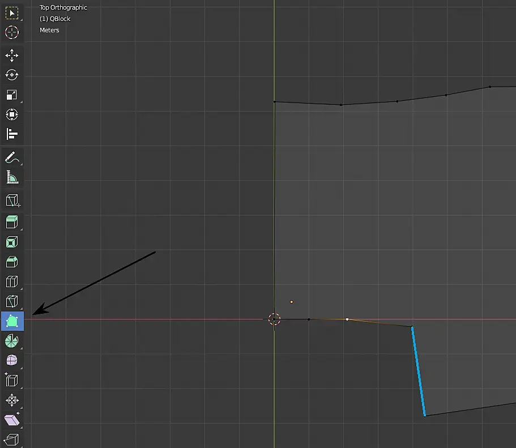Choose the Move tool

(x=12, y=56)
